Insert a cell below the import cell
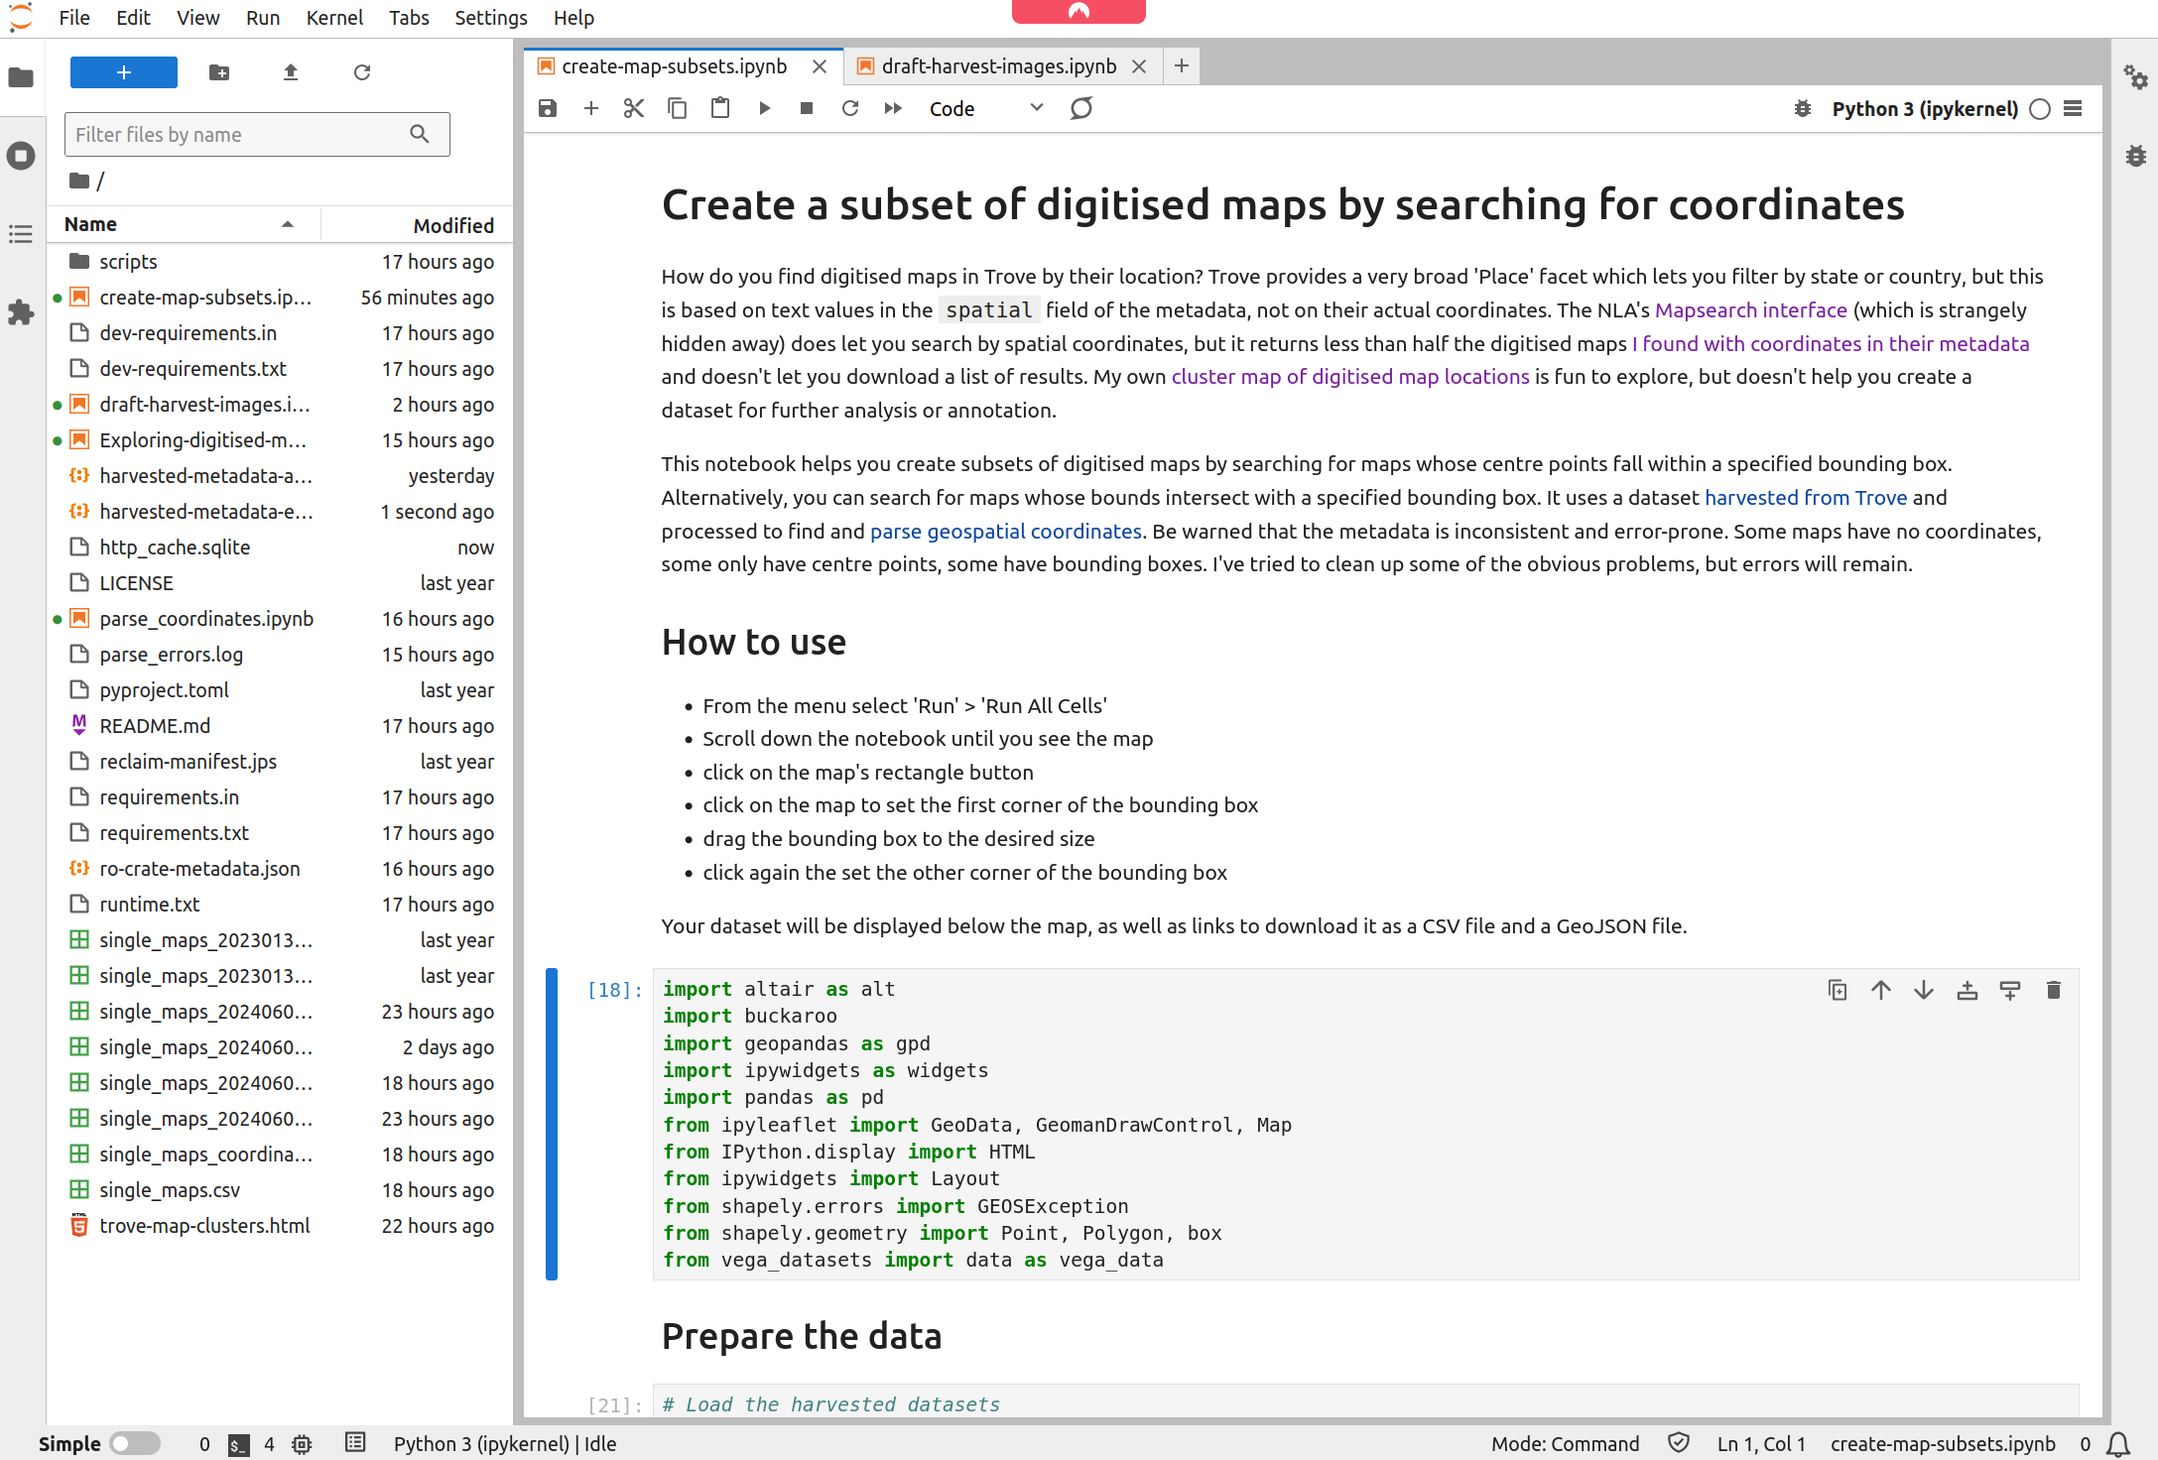Image resolution: width=2158 pixels, height=1460 pixels. tap(2010, 990)
